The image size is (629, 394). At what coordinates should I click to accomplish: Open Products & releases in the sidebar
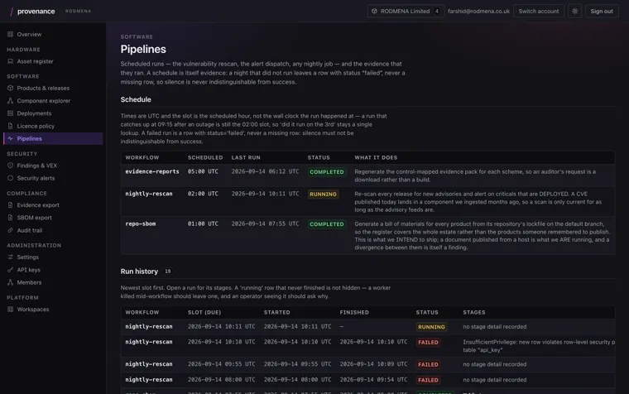click(x=52, y=89)
